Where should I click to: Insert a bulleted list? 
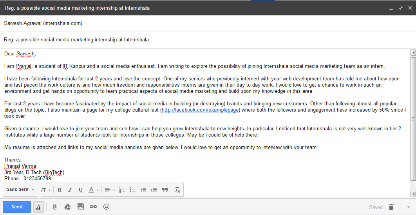coord(133,190)
